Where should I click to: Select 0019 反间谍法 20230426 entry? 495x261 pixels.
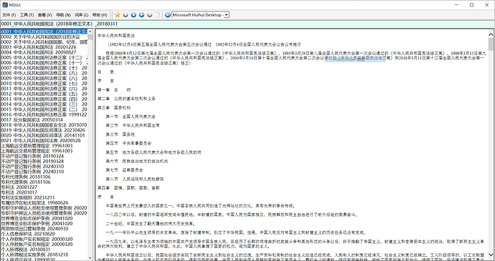point(44,130)
